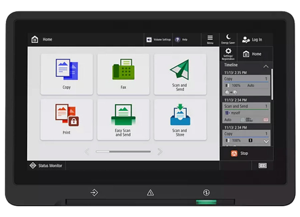Click the home screen page indicator bar
The height and width of the screenshot is (217, 300).
[x=123, y=152]
